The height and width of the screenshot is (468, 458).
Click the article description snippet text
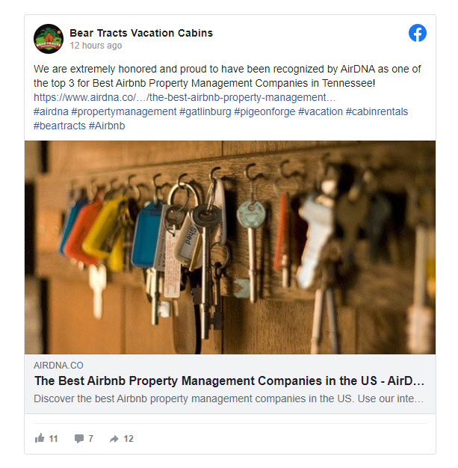[229, 398]
